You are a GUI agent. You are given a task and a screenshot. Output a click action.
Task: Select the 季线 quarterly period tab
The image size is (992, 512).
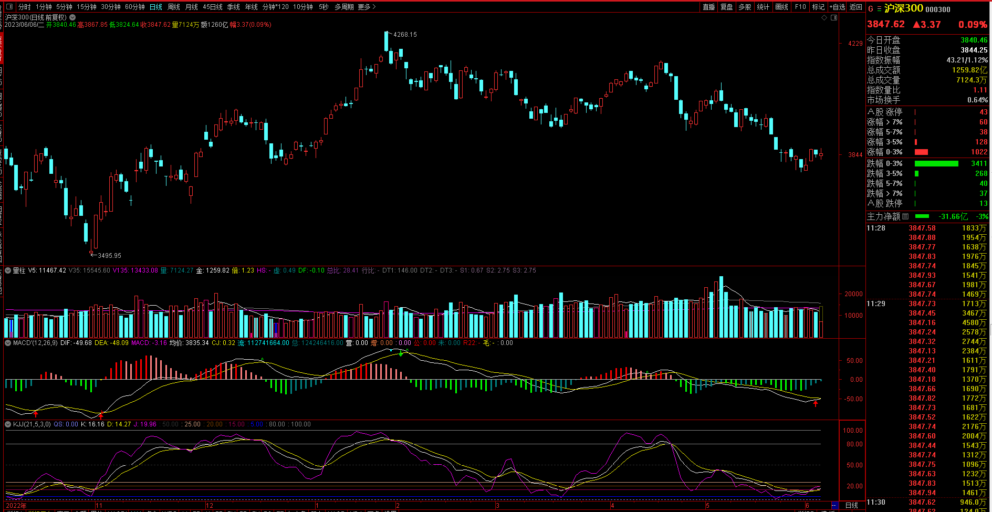234,7
